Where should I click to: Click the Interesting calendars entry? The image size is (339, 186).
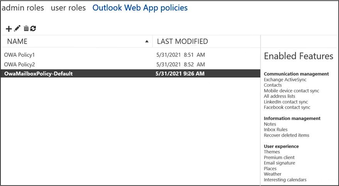(x=285, y=180)
